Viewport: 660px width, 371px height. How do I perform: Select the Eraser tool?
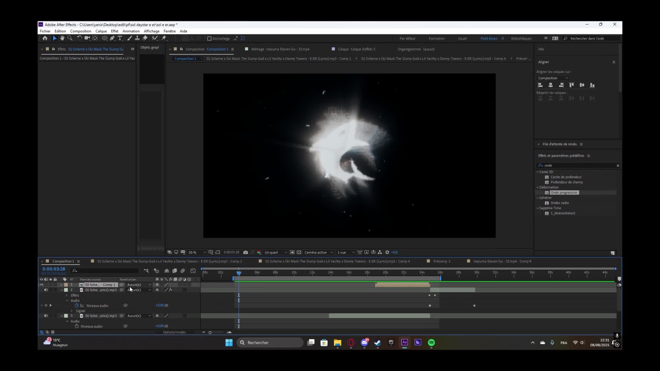145,38
